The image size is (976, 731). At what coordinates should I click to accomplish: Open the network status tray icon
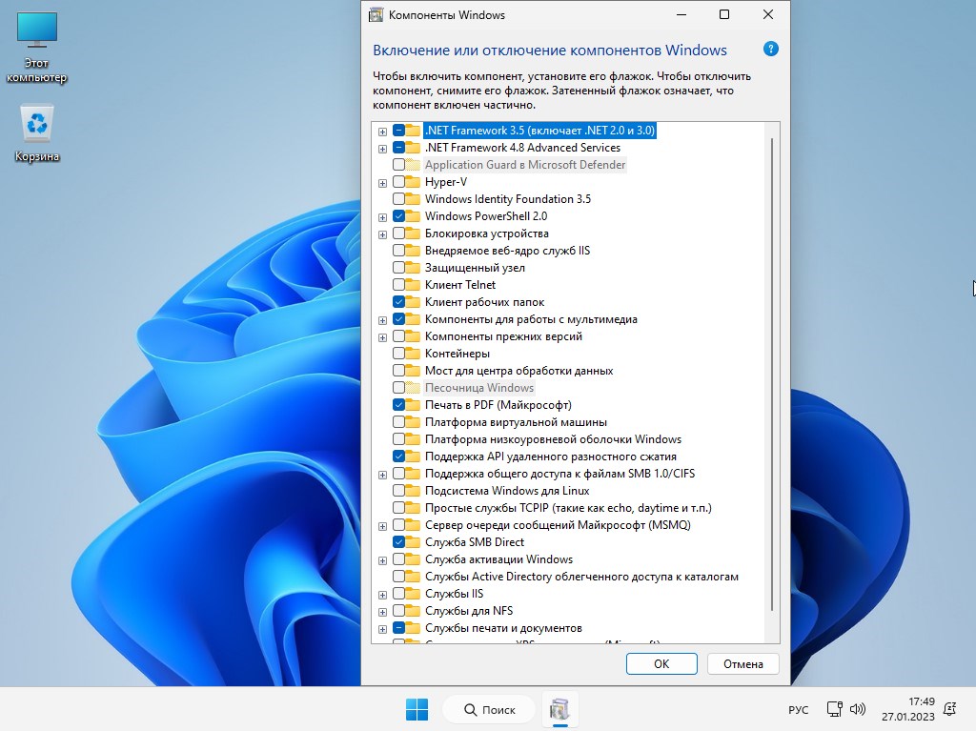coord(834,709)
